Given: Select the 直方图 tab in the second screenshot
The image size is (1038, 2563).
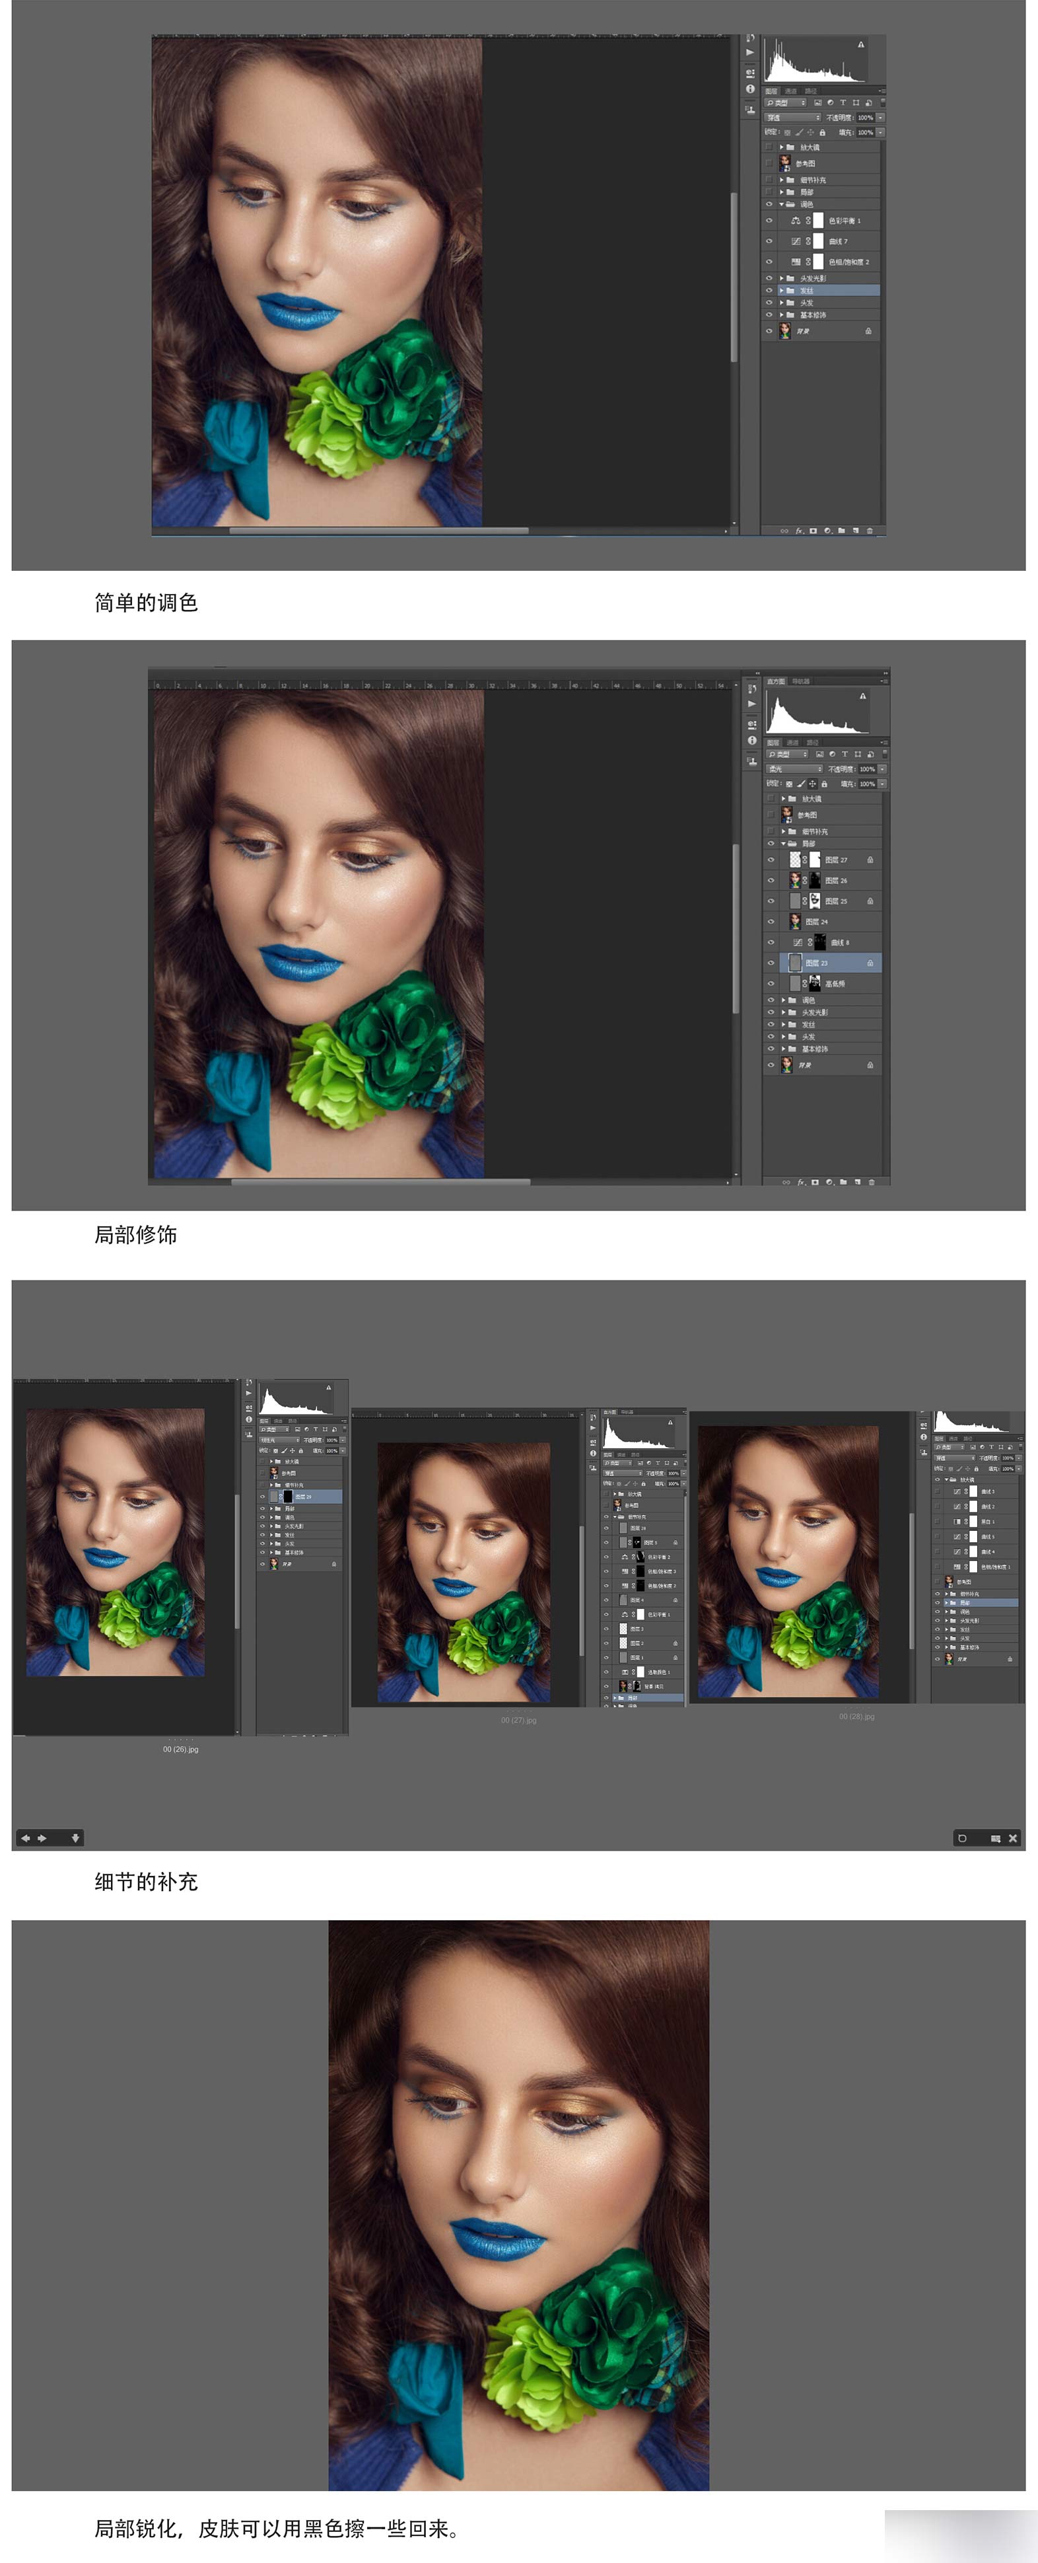Looking at the screenshot, I should point(775,681).
